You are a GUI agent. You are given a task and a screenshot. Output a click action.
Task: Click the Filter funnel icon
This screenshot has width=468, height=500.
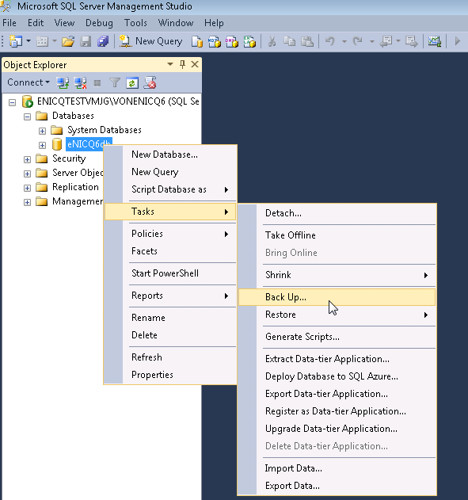(115, 83)
